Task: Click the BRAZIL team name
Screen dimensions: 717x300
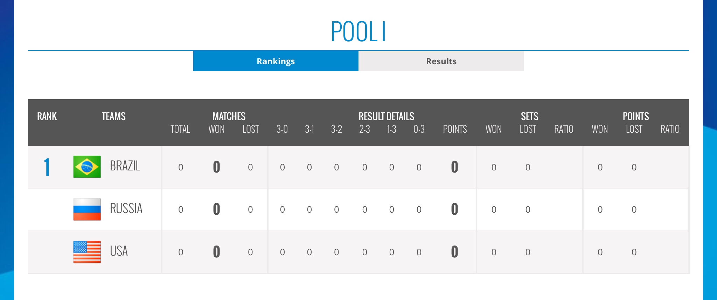Action: [x=125, y=166]
